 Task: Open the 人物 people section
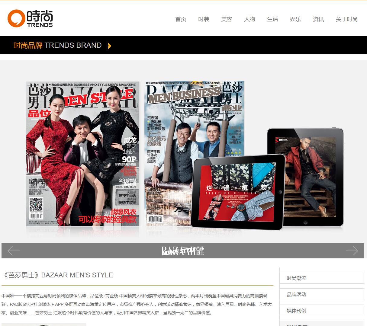click(249, 19)
